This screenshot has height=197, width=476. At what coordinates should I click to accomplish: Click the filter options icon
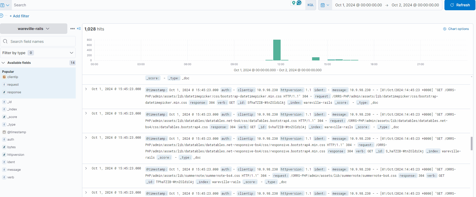(1, 15)
